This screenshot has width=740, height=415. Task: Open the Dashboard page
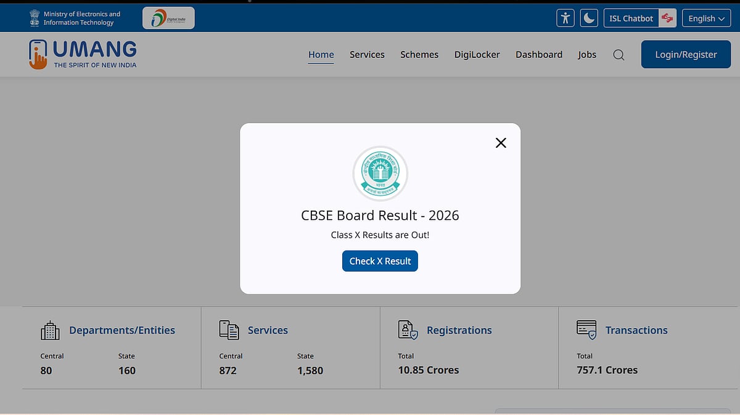(x=539, y=55)
